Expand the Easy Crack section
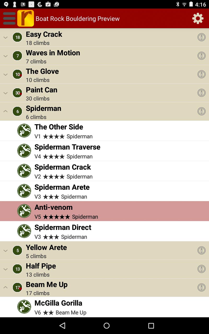The image size is (209, 334). 5,38
